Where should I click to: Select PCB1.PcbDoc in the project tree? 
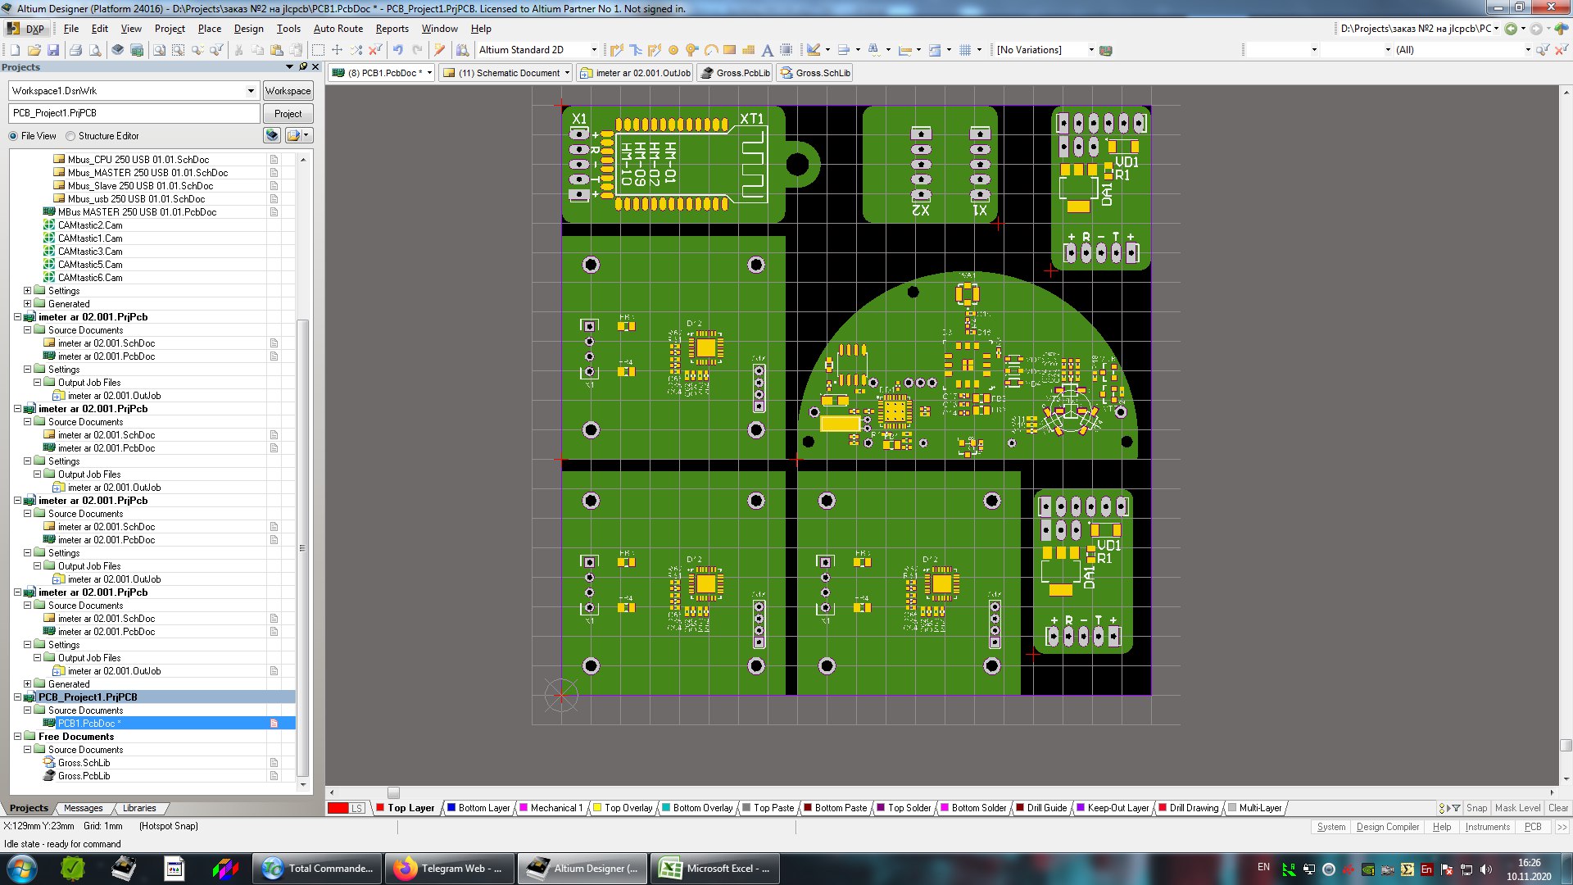point(88,724)
